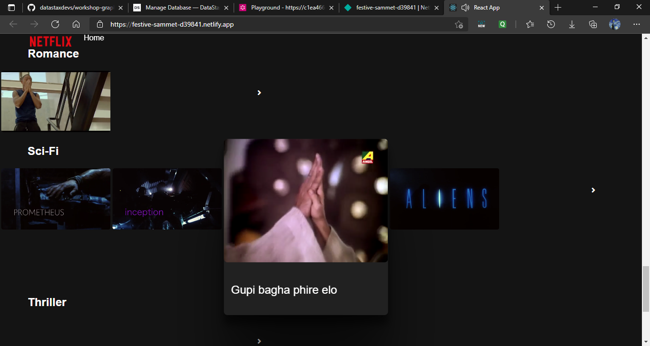Open the Downloads panel
650x346 pixels.
point(571,24)
